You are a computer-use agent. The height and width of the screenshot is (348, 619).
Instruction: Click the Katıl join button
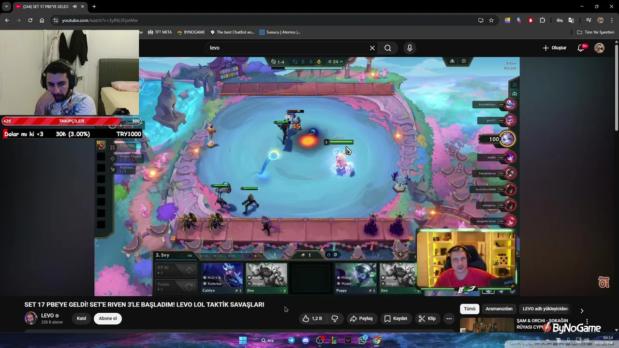pos(81,319)
